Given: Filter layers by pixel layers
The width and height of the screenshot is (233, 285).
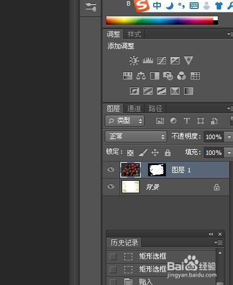Looking at the screenshot, I should click(160, 121).
